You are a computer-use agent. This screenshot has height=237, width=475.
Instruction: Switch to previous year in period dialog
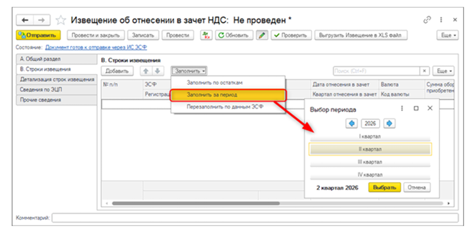352,123
